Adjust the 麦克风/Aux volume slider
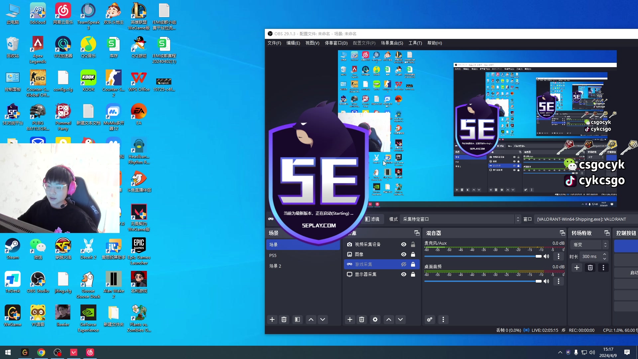The width and height of the screenshot is (638, 359). coord(483,256)
